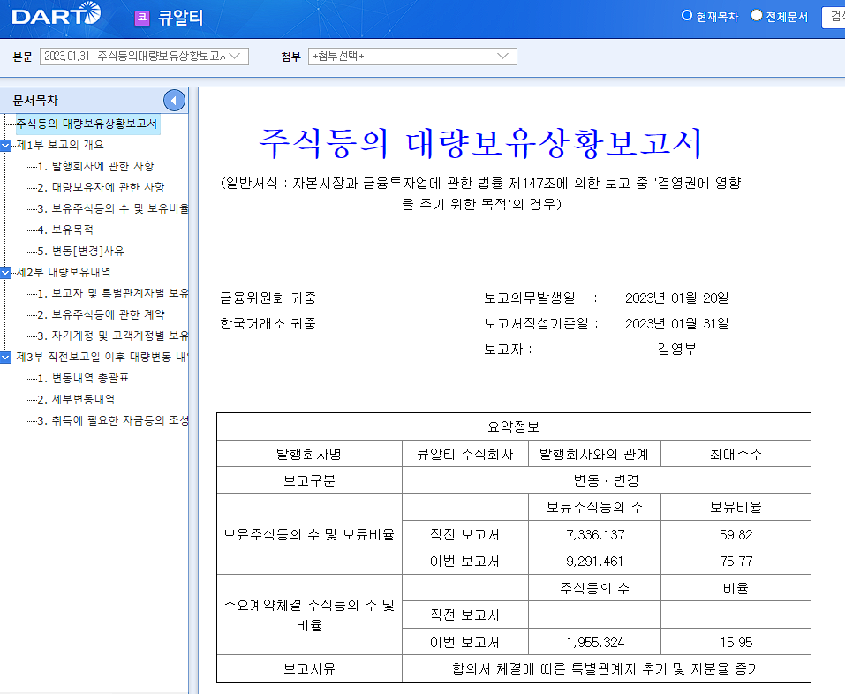This screenshot has height=694, width=845.
Task: Click the DART logo
Action: [57, 15]
